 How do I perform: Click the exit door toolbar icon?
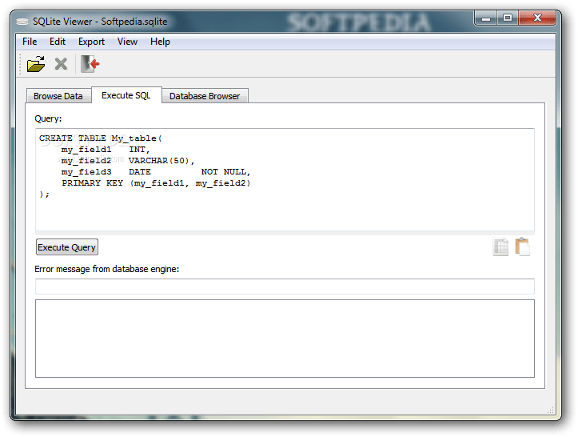(90, 64)
